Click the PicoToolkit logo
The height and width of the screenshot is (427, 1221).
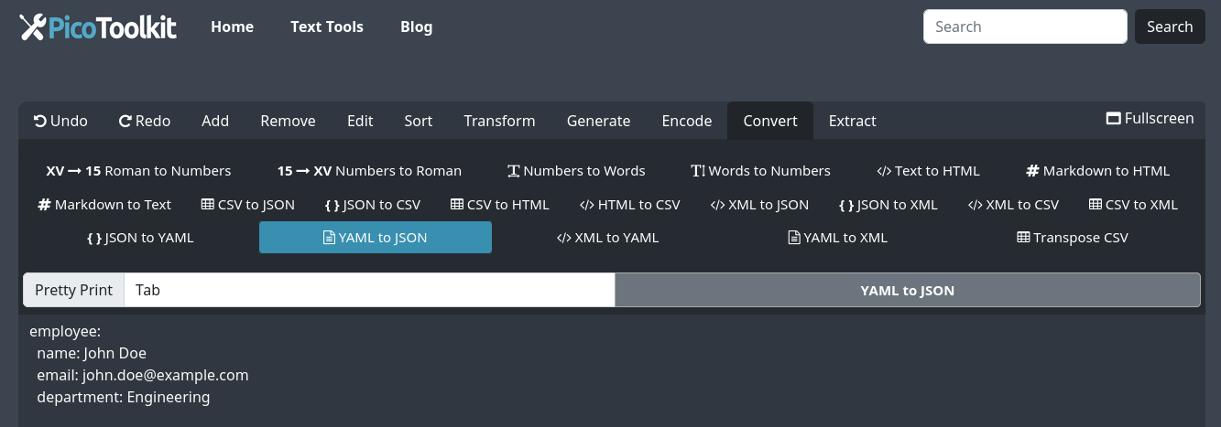98,27
